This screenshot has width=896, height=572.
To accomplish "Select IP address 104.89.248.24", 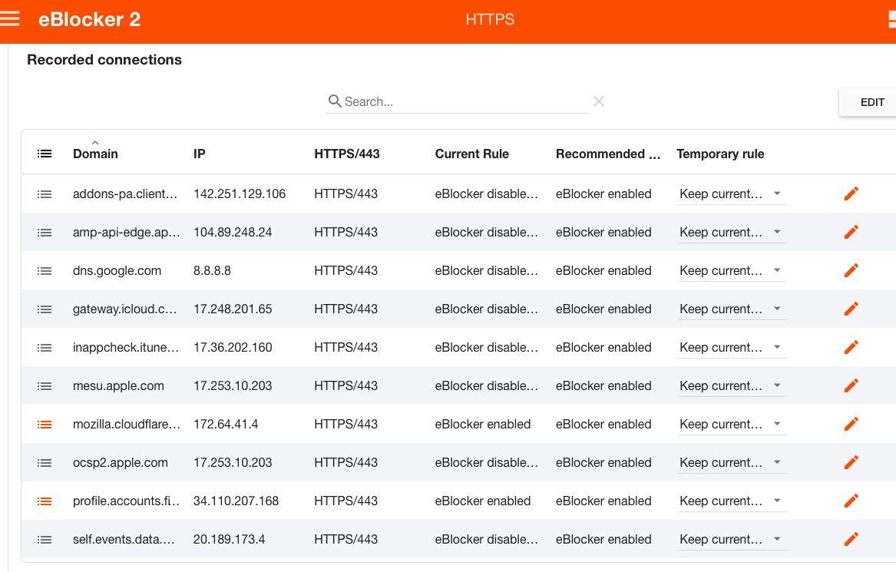I will pos(233,232).
